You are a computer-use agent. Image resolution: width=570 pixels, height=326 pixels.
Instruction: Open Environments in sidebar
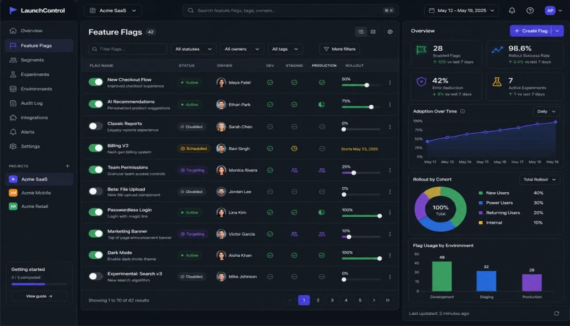coord(39,89)
